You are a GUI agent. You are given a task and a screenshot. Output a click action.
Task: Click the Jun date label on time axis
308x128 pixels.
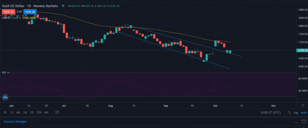click(x=11, y=106)
